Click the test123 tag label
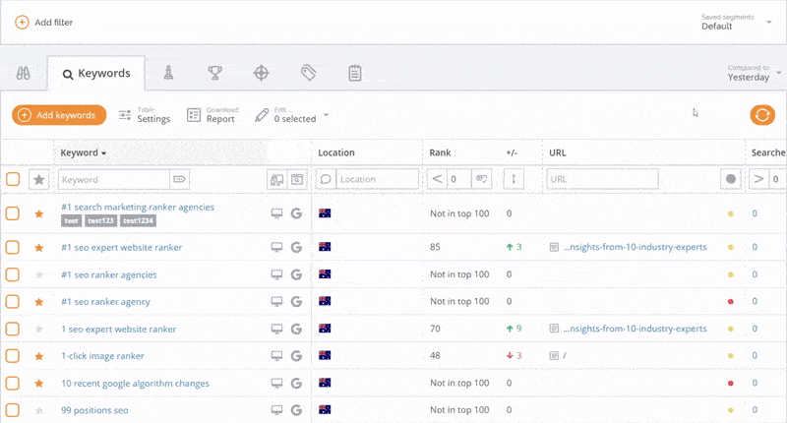The image size is (787, 423). [100, 220]
